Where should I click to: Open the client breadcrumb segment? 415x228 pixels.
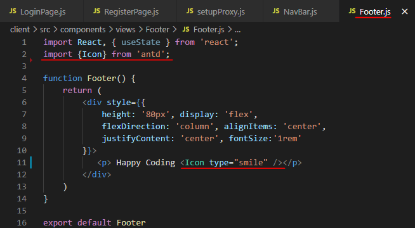[20, 30]
